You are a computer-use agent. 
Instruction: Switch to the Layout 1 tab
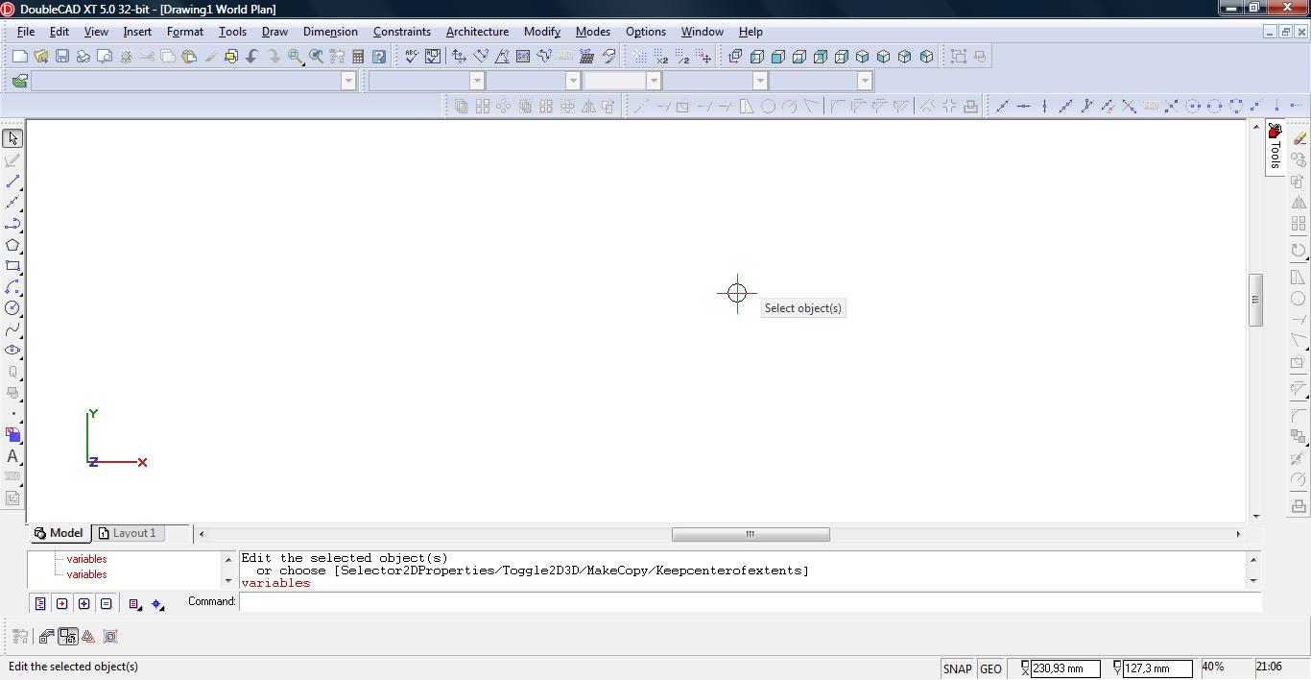click(129, 533)
